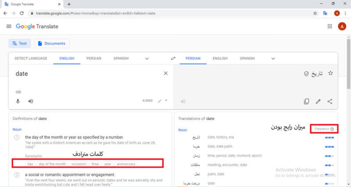Go forward to next page
The image size is (351, 187).
pos(13,13)
